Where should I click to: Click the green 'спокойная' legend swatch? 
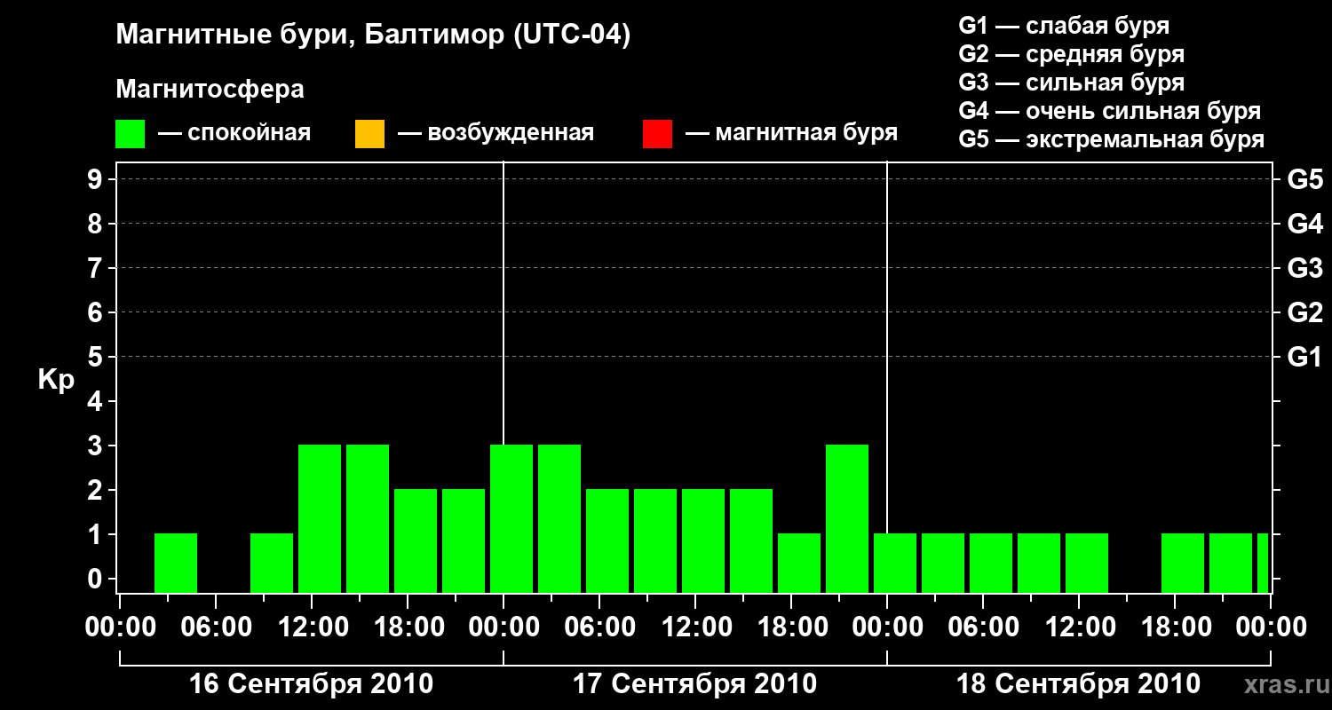(x=131, y=134)
